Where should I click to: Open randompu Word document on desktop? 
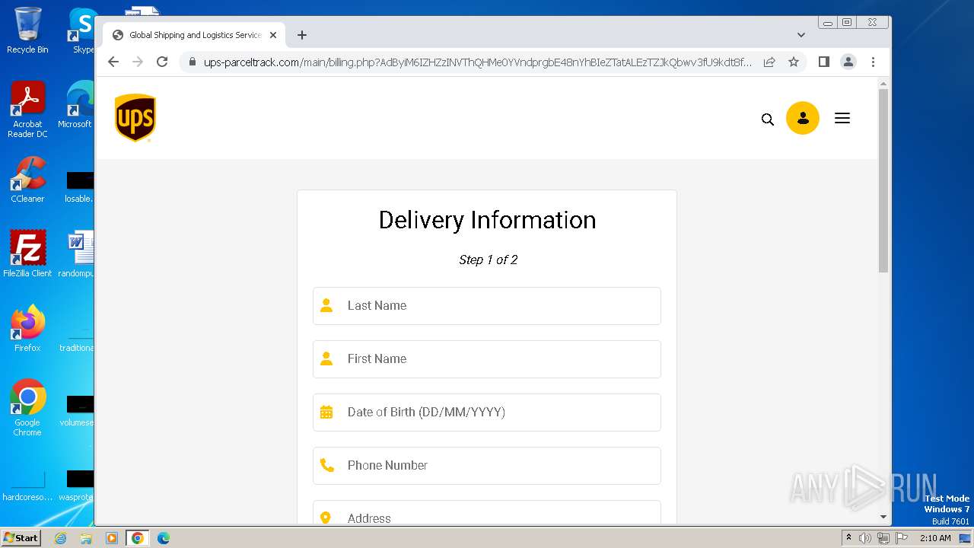(76, 254)
